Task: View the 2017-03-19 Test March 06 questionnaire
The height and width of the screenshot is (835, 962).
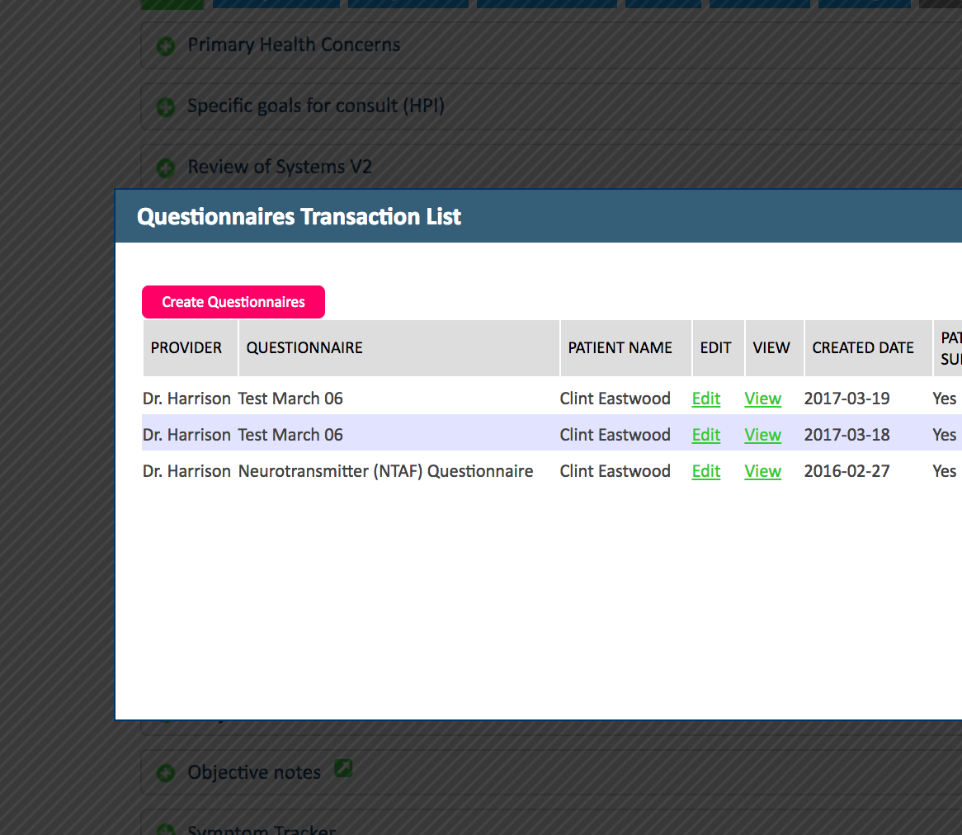Action: click(762, 399)
